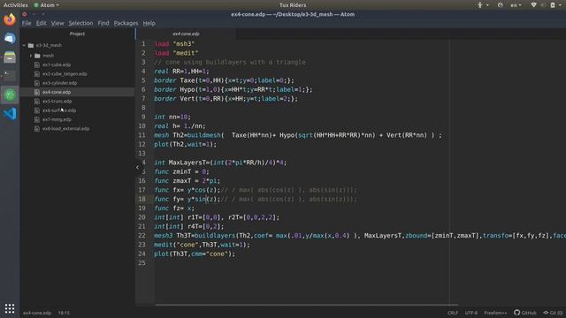This screenshot has width=566, height=318.
Task: Open ex8-load_external.edp in the tree
Action: pyautogui.click(x=65, y=129)
